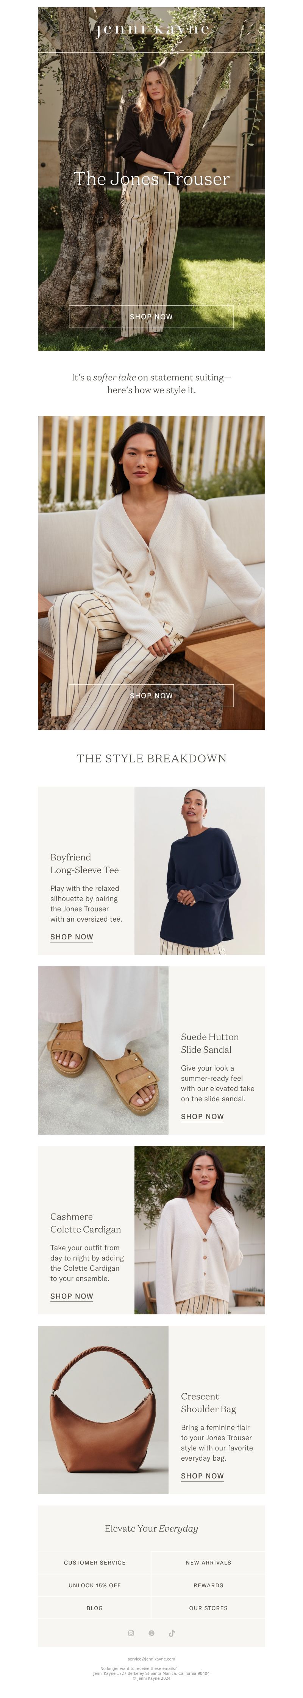Open the Customer Service footer link
Image resolution: width=303 pixels, height=1698 pixels.
[x=94, y=1562]
